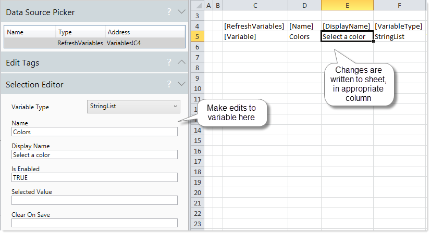This screenshot has height=233, width=431.
Task: Click the empty Selected Value field
Action: point(94,200)
